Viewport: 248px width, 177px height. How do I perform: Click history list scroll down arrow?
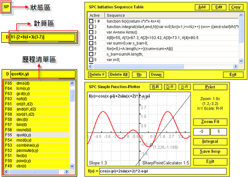point(72,166)
